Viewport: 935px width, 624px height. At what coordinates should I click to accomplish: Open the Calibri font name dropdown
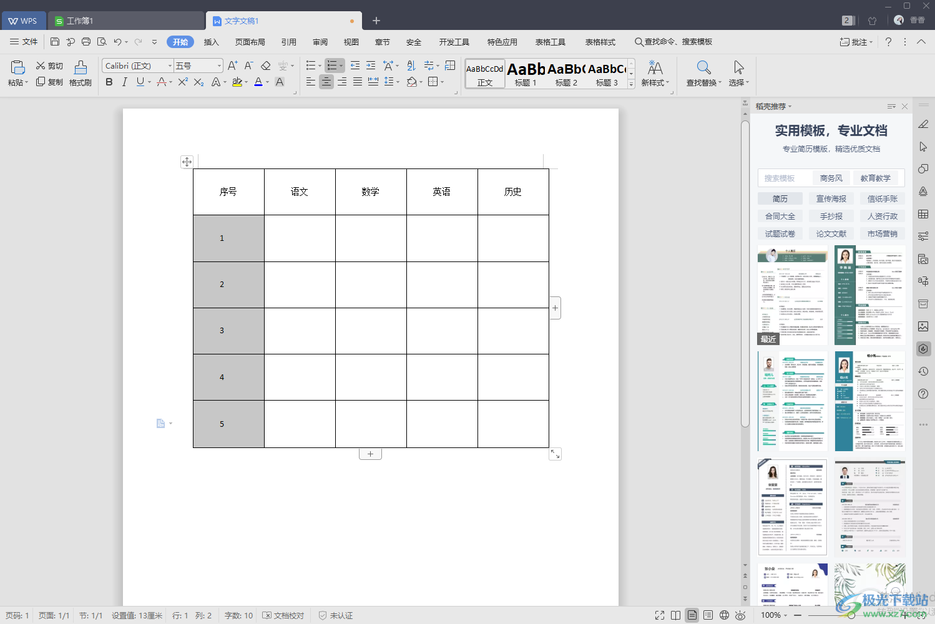pyautogui.click(x=169, y=66)
